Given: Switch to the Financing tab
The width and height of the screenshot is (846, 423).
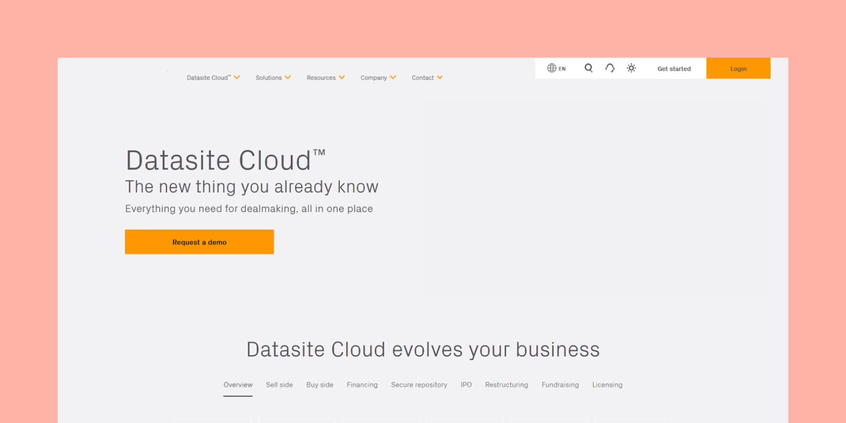Looking at the screenshot, I should (x=362, y=384).
